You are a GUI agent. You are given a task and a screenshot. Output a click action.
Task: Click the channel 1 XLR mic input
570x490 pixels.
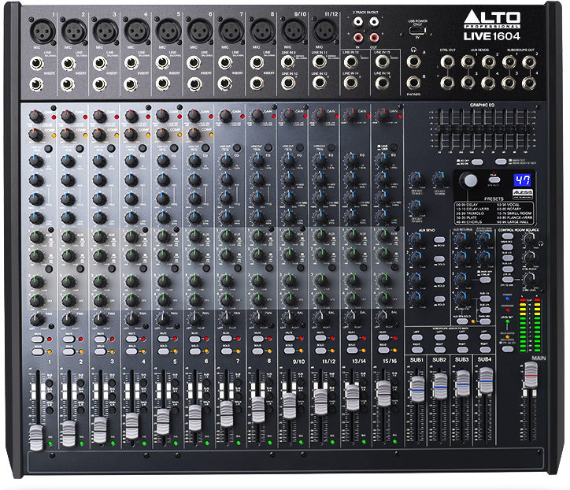point(42,32)
